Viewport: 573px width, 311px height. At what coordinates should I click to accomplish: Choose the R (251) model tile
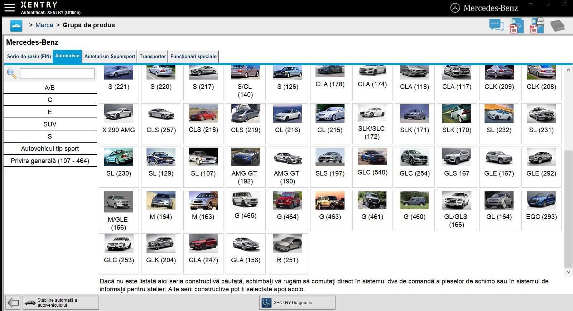(288, 254)
